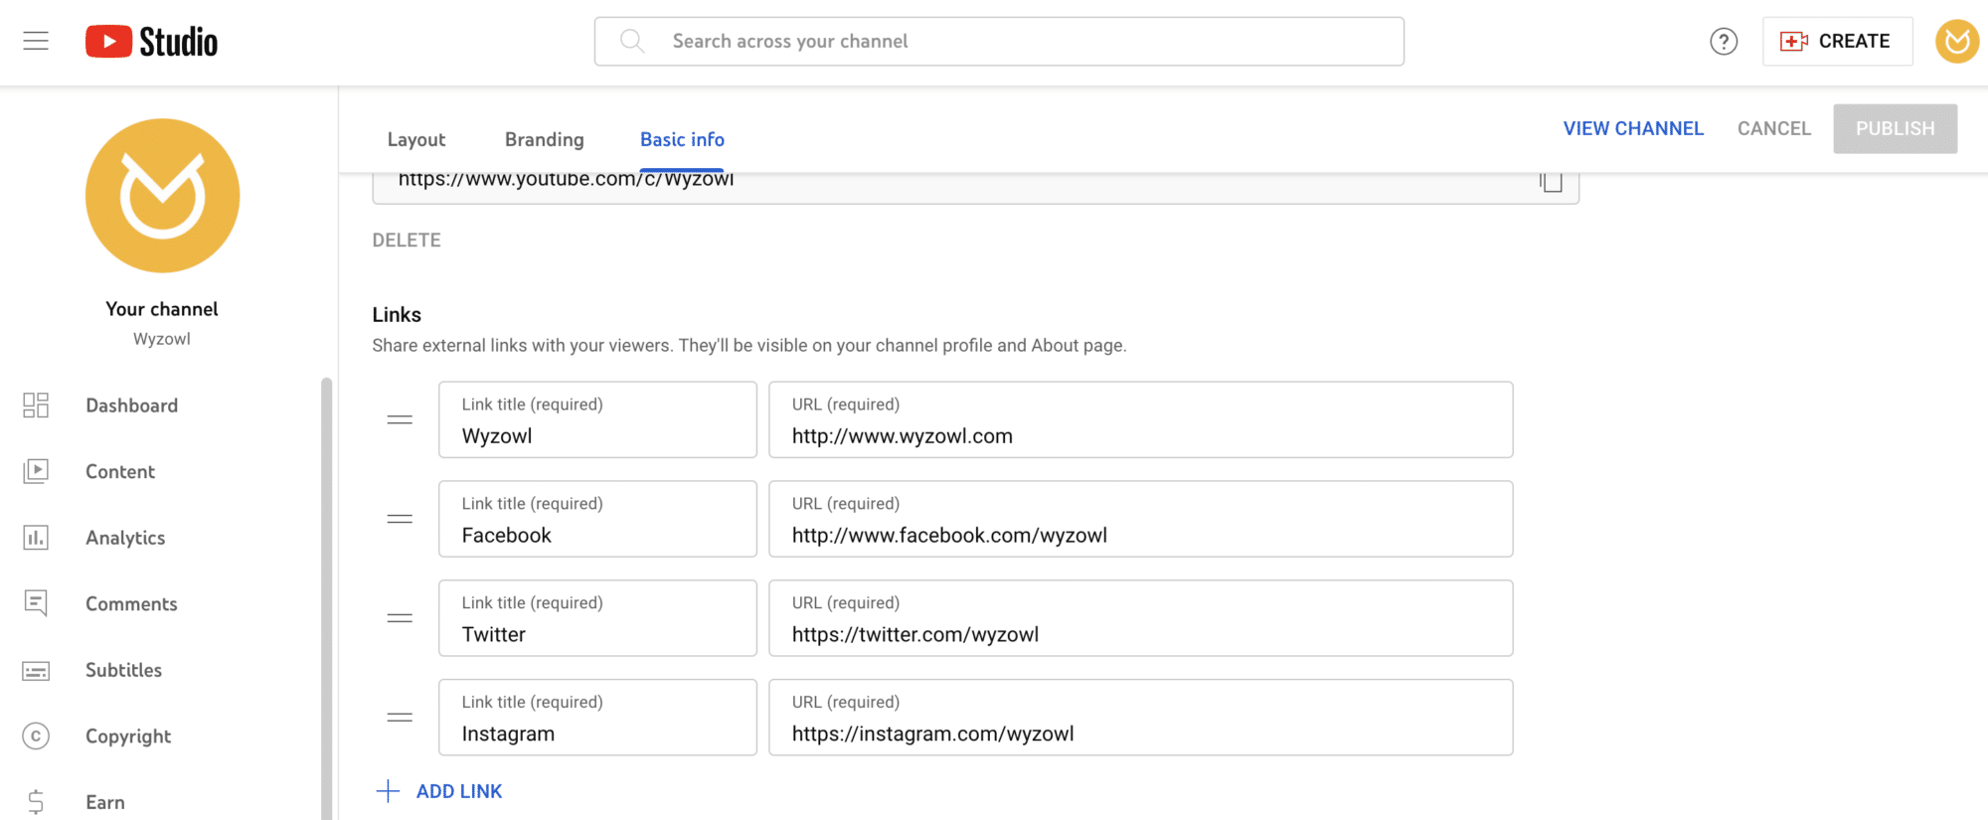Image resolution: width=1988 pixels, height=820 pixels.
Task: Click the instagram.com/wyzowl URL field
Action: (1141, 718)
